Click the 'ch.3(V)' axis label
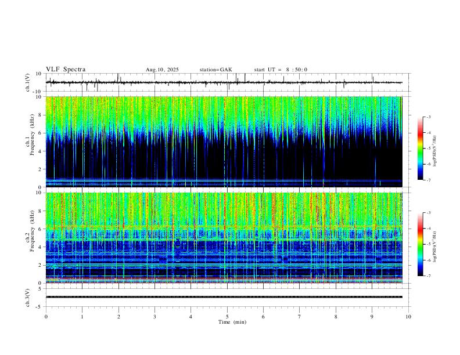460x355 pixels. tap(28, 298)
